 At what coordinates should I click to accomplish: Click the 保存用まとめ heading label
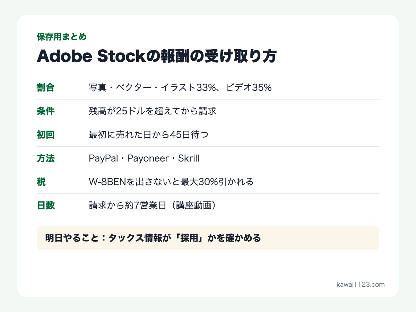tap(62, 37)
